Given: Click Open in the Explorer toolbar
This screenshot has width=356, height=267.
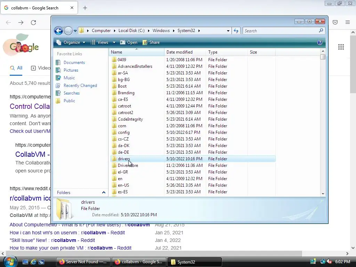Looking at the screenshot, I should pos(129,42).
